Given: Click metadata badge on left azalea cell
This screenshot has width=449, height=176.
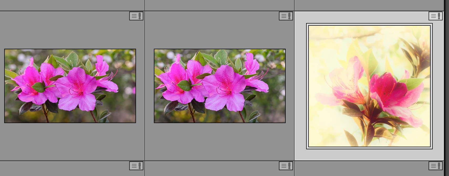Looking at the screenshot, I should (136, 16).
